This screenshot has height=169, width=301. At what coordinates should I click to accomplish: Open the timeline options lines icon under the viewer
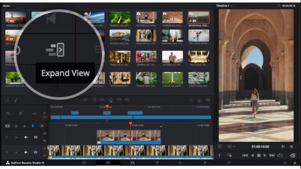220,147
